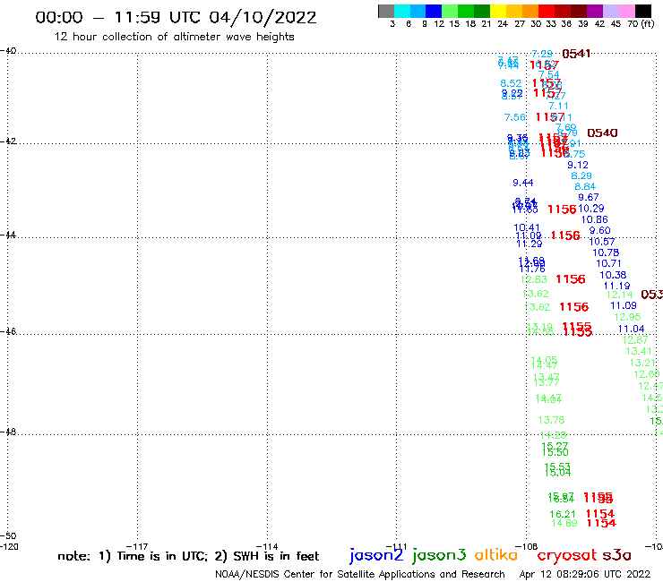Click the 'jason2' satellite legend label
The width and height of the screenshot is (663, 582).
[376, 555]
